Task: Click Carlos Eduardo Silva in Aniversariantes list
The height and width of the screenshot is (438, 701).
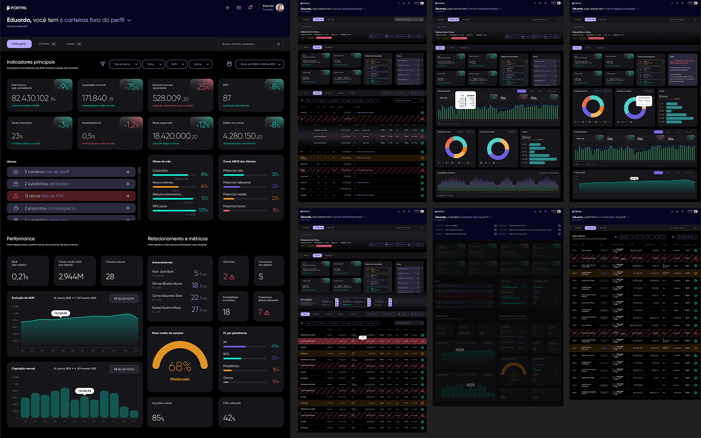Action: pyautogui.click(x=167, y=296)
